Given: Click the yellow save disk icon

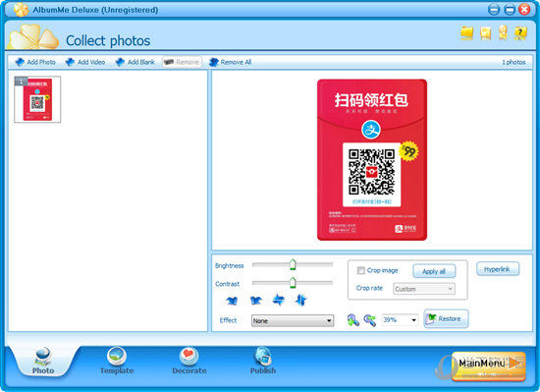Looking at the screenshot, I should (x=485, y=33).
